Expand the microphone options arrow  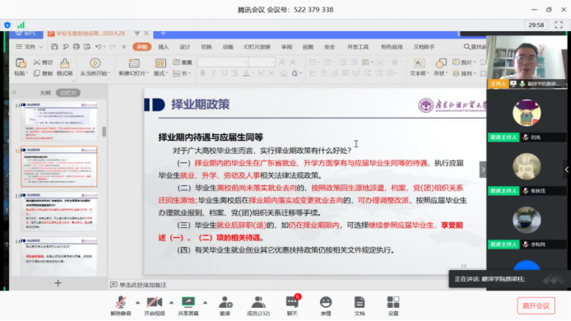point(137,302)
